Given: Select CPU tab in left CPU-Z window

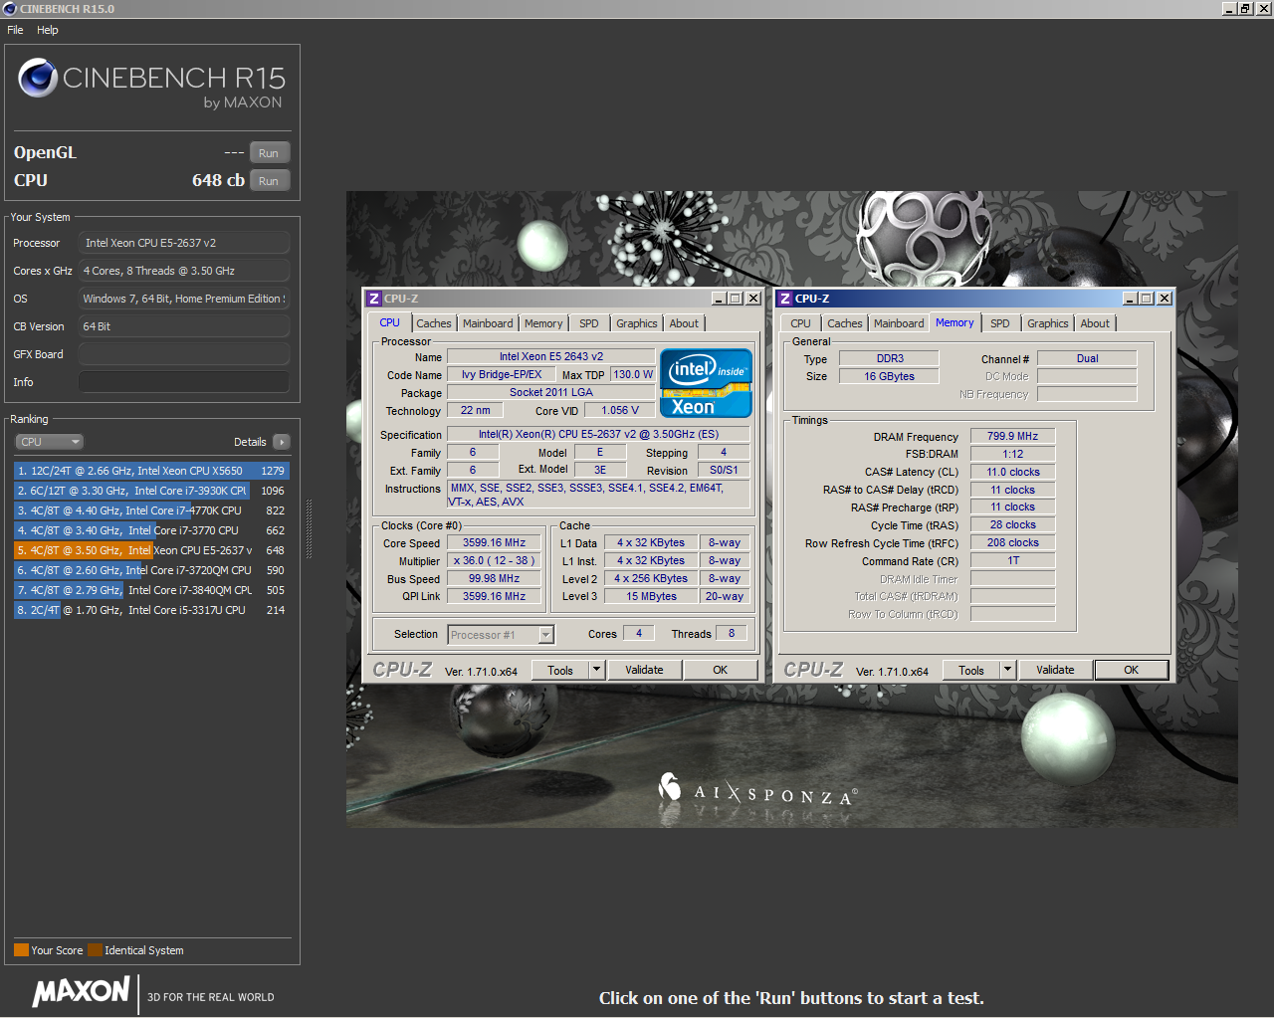Looking at the screenshot, I should click(x=389, y=322).
